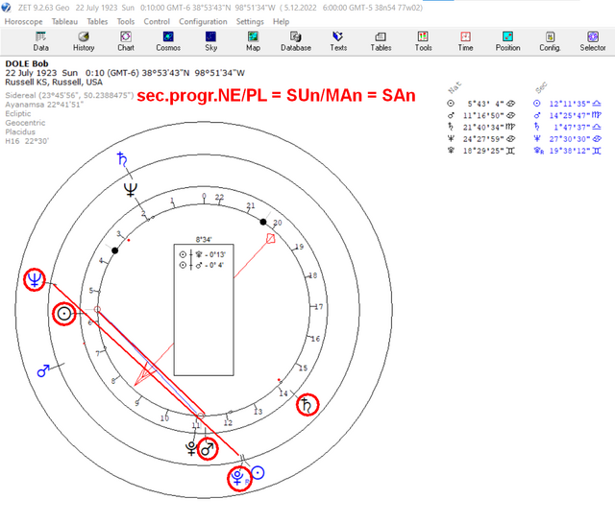Screen dimensions: 615x523
Task: Open the Tables menu
Action: (x=97, y=21)
